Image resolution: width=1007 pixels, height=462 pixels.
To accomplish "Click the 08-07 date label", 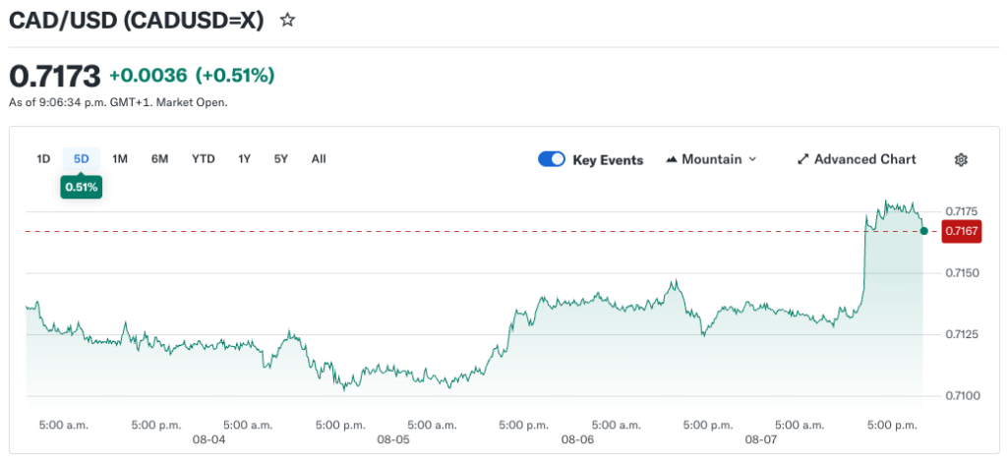I will [761, 439].
